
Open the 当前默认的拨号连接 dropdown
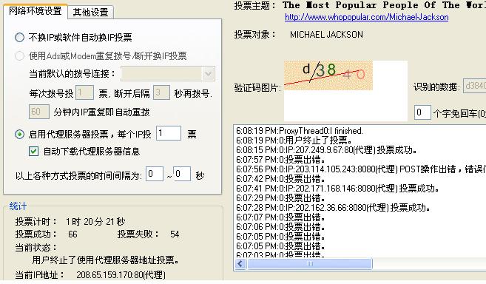pyautogui.click(x=208, y=74)
